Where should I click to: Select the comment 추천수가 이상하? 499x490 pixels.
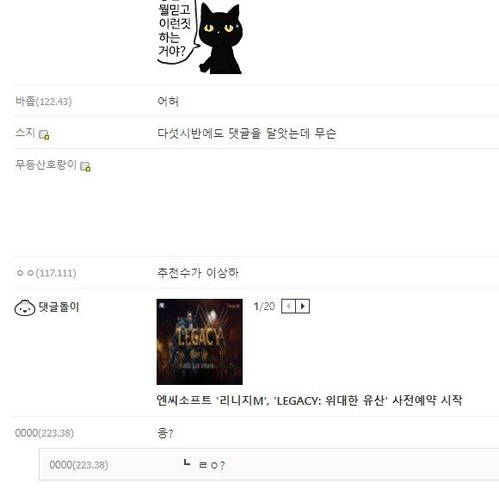pyautogui.click(x=198, y=273)
